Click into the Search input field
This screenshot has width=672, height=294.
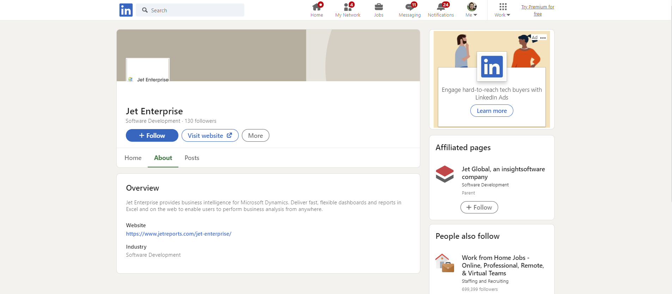point(190,10)
